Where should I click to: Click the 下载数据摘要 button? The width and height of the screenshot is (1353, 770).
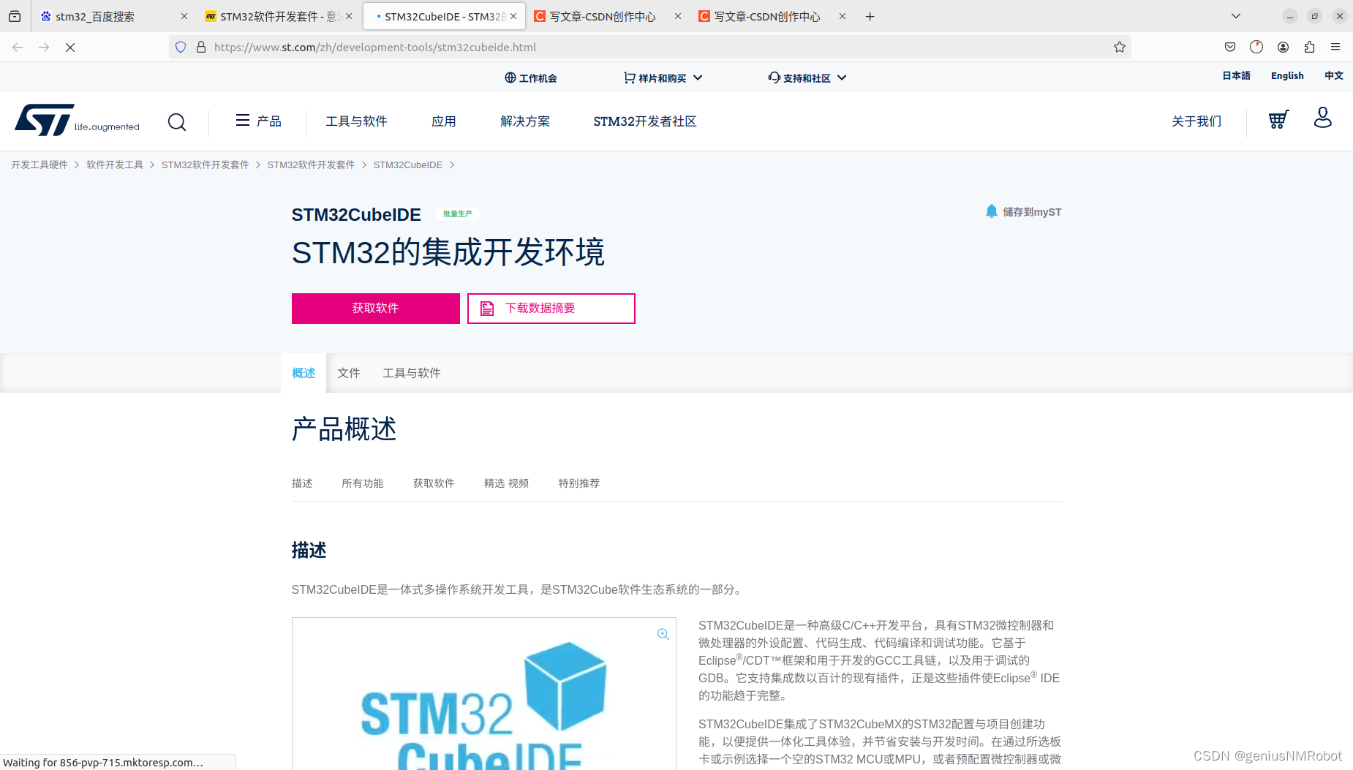point(551,309)
